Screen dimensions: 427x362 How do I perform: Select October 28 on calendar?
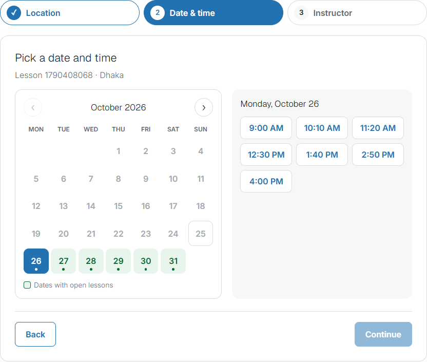coord(91,261)
